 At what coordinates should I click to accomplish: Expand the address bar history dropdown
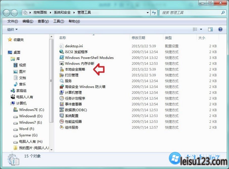148,13
